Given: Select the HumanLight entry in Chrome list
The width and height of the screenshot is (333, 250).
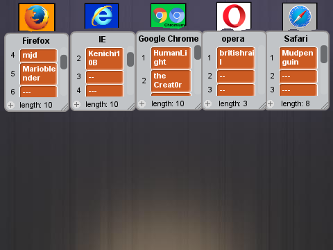Looking at the screenshot, I should pyautogui.click(x=171, y=58).
